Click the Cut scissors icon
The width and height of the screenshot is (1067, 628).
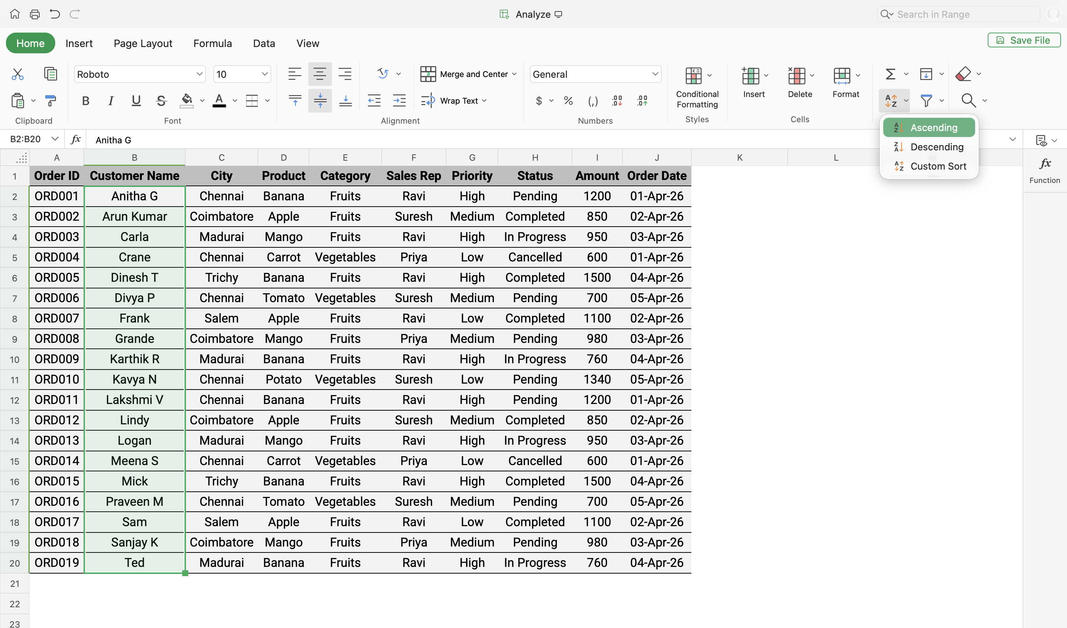17,74
